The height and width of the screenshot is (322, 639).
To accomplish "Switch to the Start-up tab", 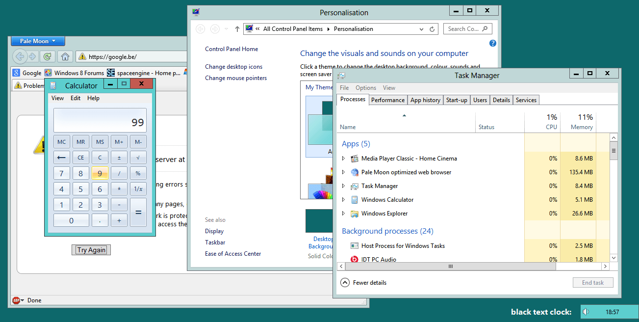I will [457, 100].
